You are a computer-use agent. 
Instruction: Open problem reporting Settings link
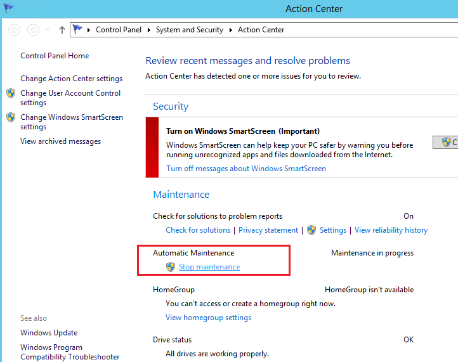pos(333,230)
